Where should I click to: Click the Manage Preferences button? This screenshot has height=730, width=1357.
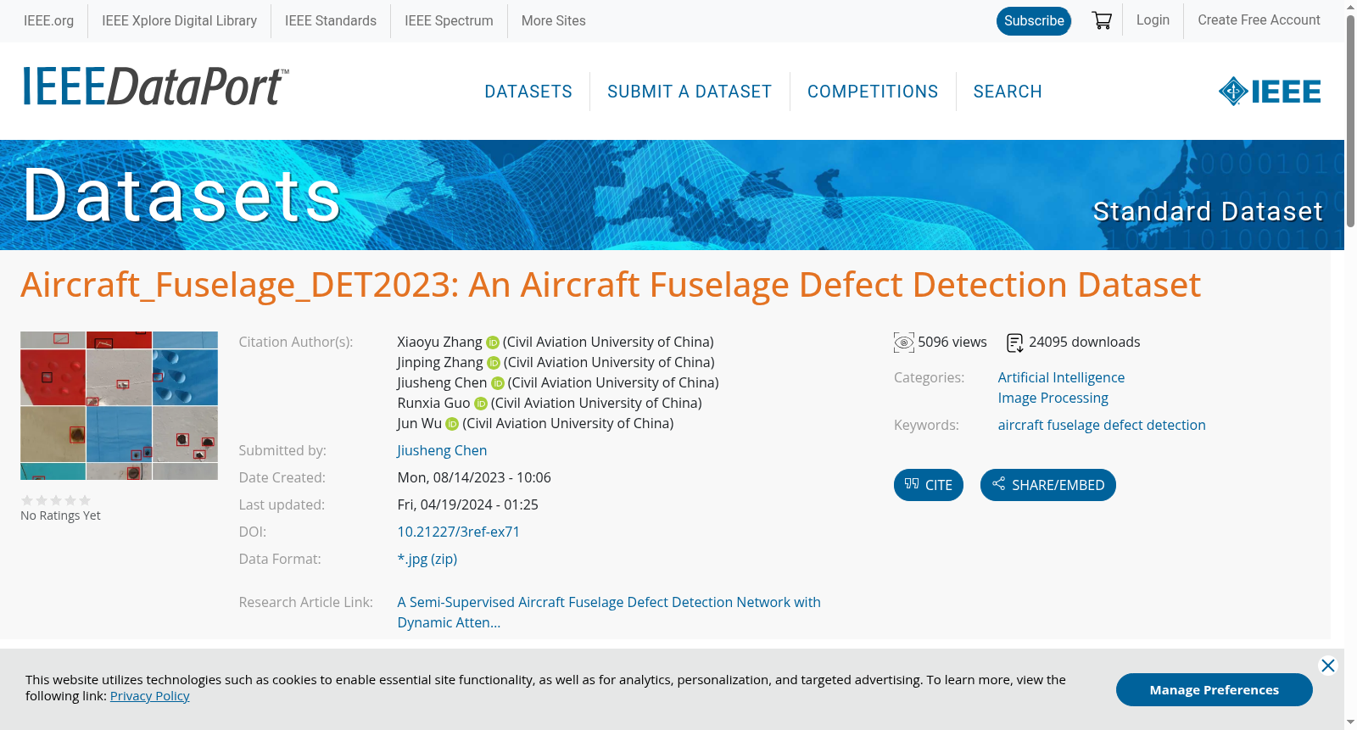point(1215,690)
